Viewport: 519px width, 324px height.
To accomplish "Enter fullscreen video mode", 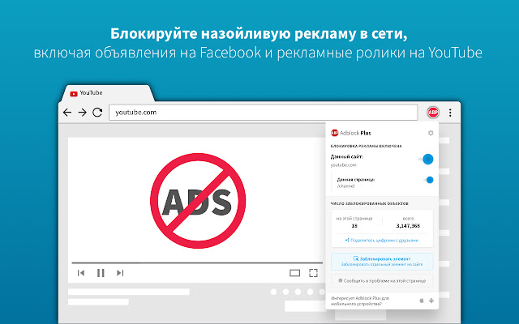I will point(313,273).
